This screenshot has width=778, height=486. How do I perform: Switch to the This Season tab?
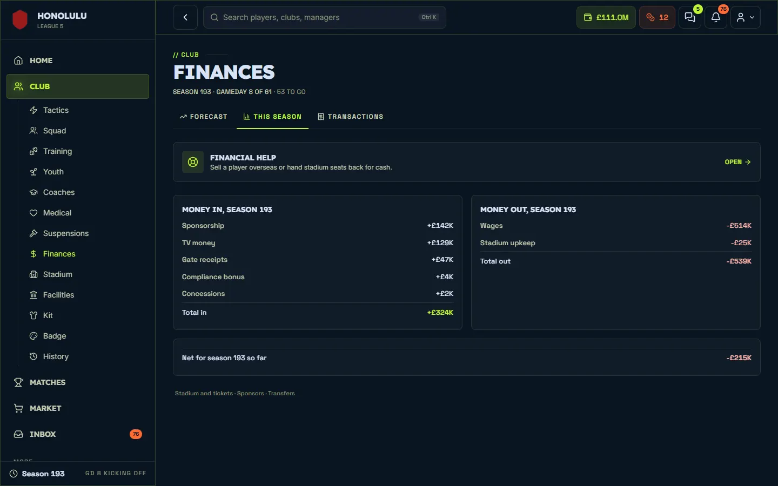coord(272,117)
